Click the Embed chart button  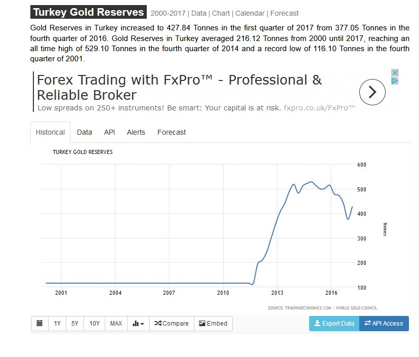(213, 324)
